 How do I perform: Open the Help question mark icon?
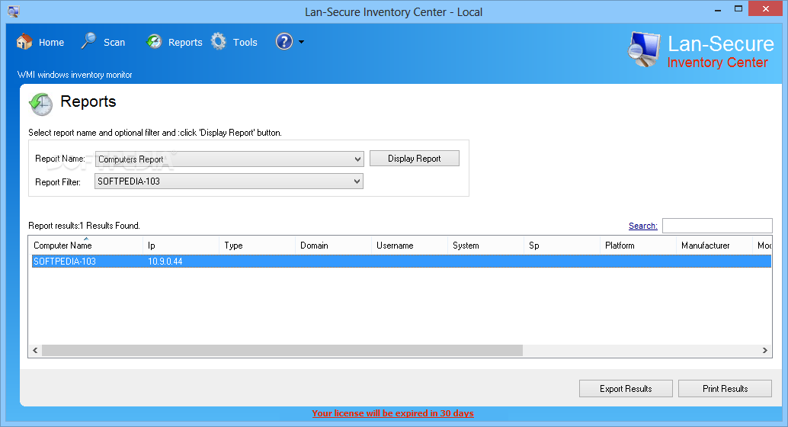pyautogui.click(x=284, y=41)
